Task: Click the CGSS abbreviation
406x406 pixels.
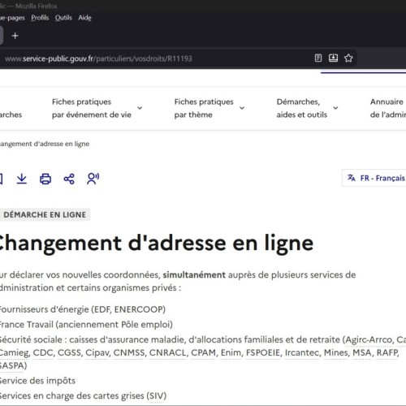Action: pos(69,352)
